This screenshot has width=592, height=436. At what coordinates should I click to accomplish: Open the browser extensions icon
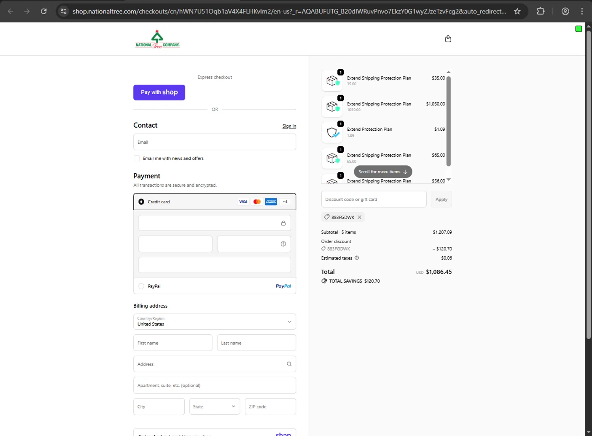point(541,11)
